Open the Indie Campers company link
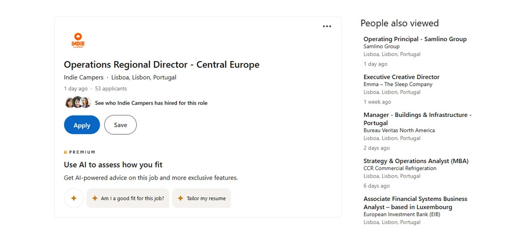522x237 pixels. (83, 78)
